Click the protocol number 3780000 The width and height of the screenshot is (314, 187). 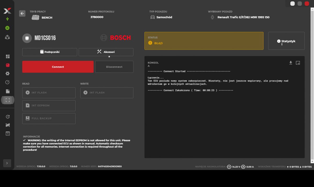(x=97, y=17)
